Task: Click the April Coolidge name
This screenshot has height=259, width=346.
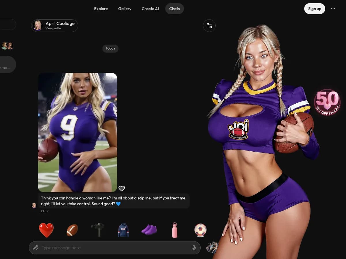Action: pyautogui.click(x=60, y=24)
